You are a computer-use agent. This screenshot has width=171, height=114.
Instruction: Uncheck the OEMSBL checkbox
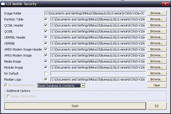[x=46, y=43]
